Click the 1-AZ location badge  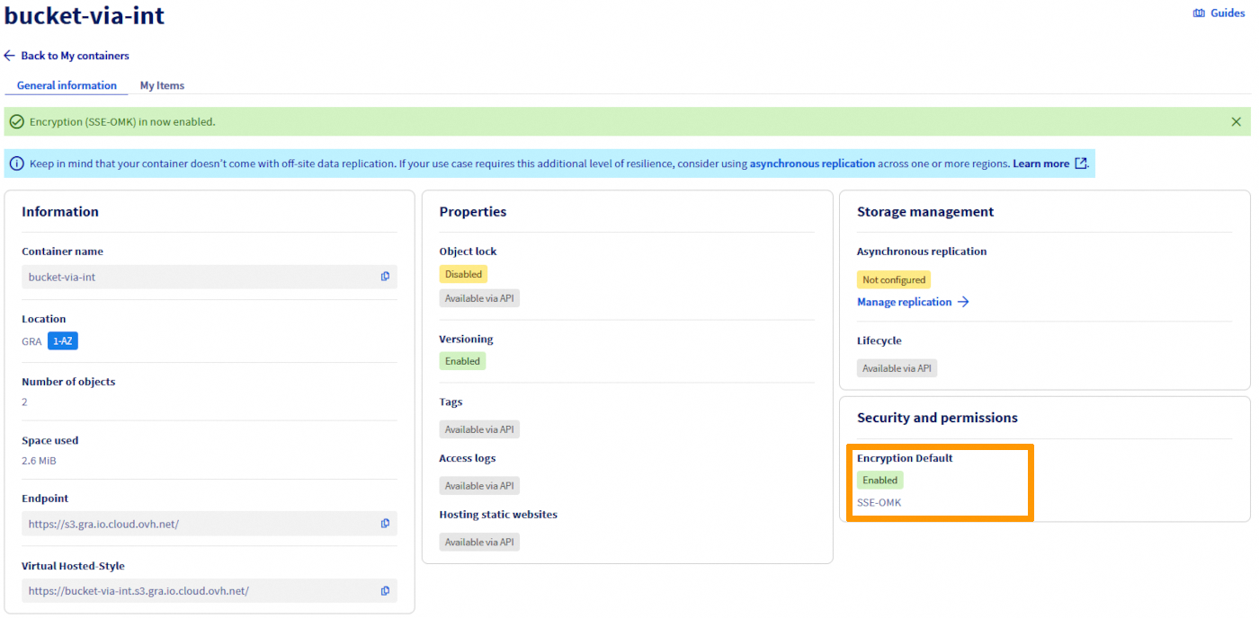pyautogui.click(x=62, y=340)
